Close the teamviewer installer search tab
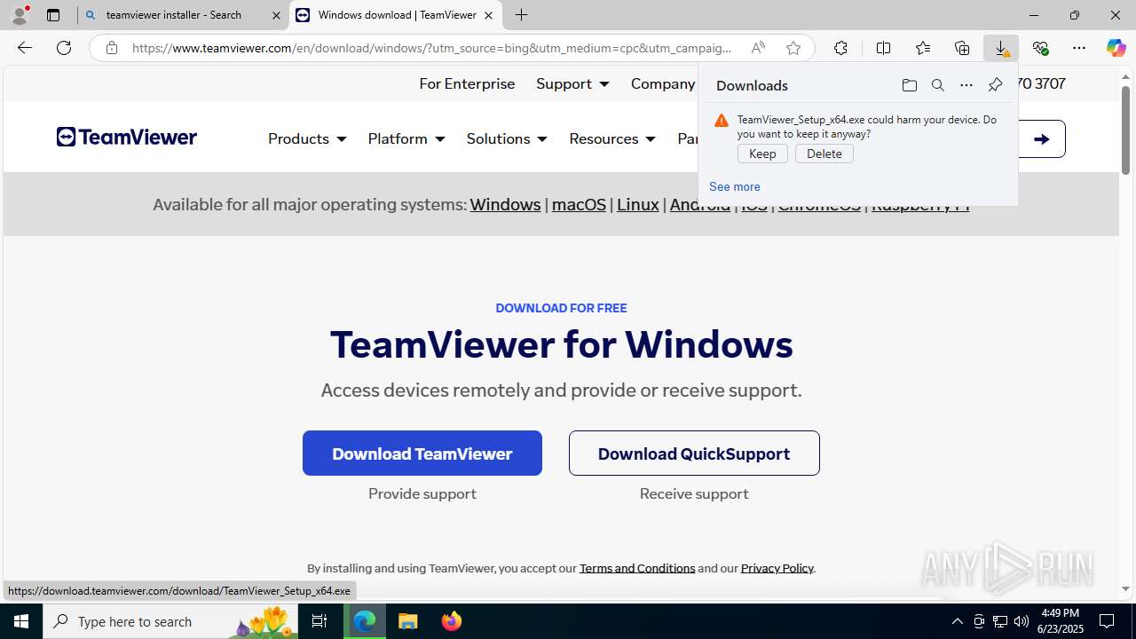This screenshot has height=639, width=1136. pos(276,15)
